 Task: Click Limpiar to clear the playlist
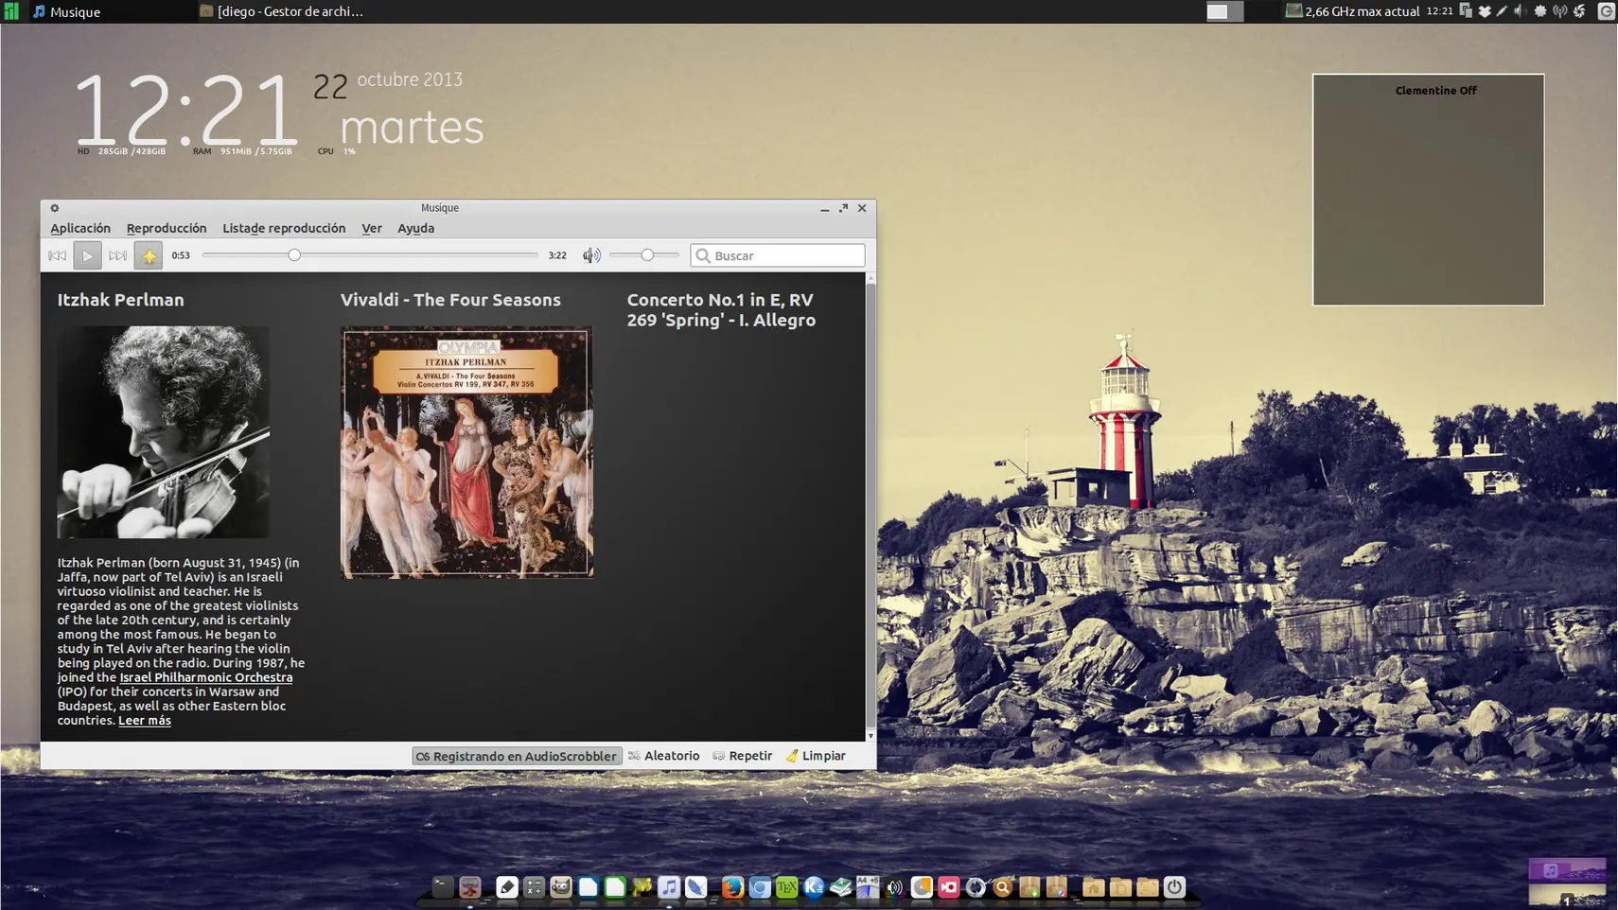click(816, 756)
